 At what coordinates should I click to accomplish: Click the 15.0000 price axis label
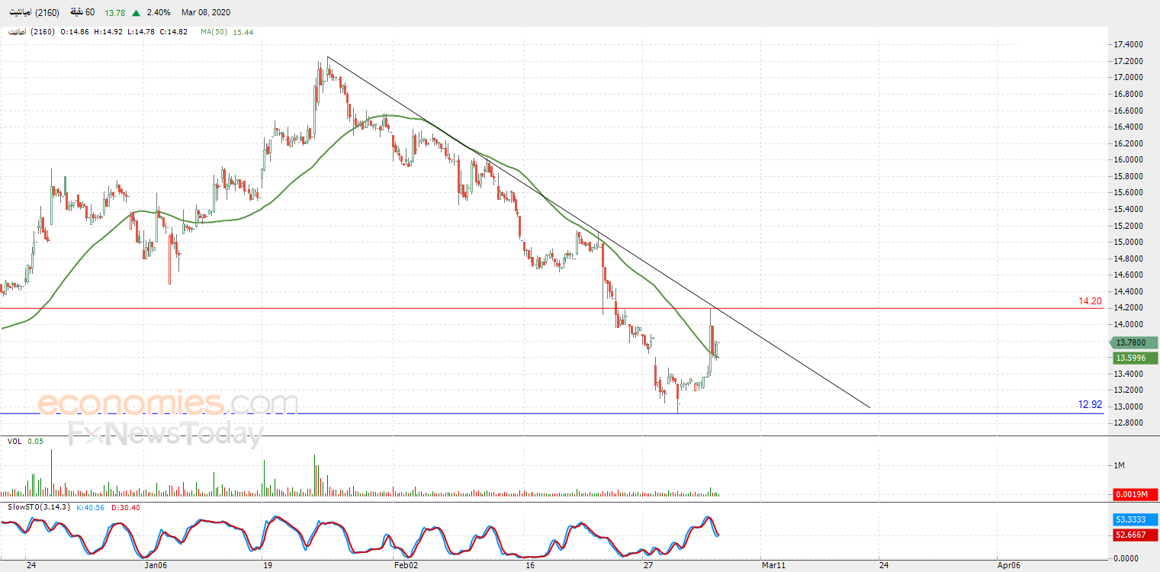1129,242
